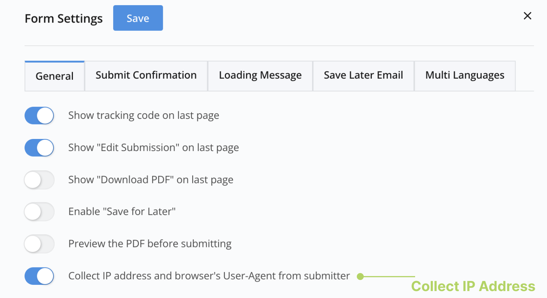Screen dimensions: 547x298
Task: Click the 'Show "Download PDF" on last page' text
Action: [x=151, y=180]
